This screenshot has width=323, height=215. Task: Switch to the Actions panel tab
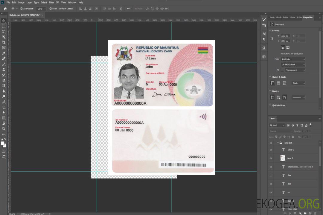pos(299,17)
